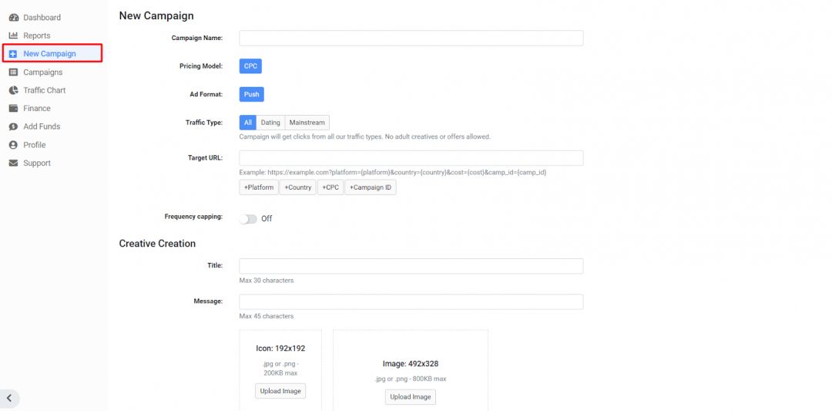The image size is (832, 411).
Task: Select the Dating traffic type
Action: [x=270, y=123]
